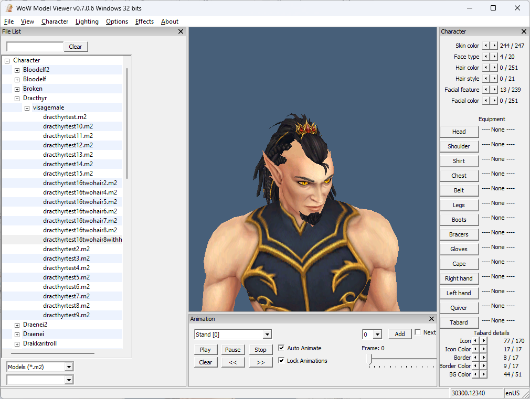Image resolution: width=530 pixels, height=399 pixels.
Task: Click the Tabard equipment button
Action: click(459, 322)
